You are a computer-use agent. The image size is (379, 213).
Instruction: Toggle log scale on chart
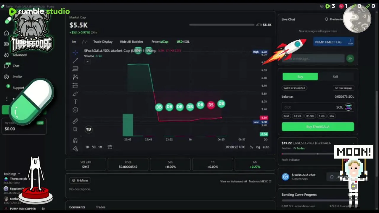[258, 147]
